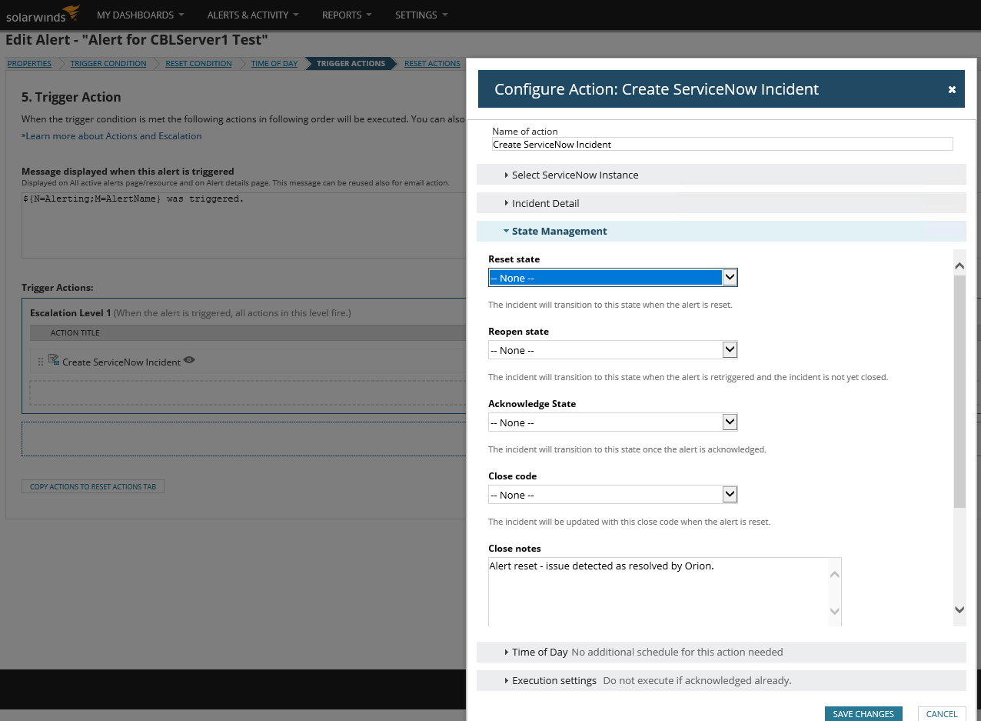Image resolution: width=981 pixels, height=721 pixels.
Task: Go to the Reset Actions step
Action: click(432, 64)
